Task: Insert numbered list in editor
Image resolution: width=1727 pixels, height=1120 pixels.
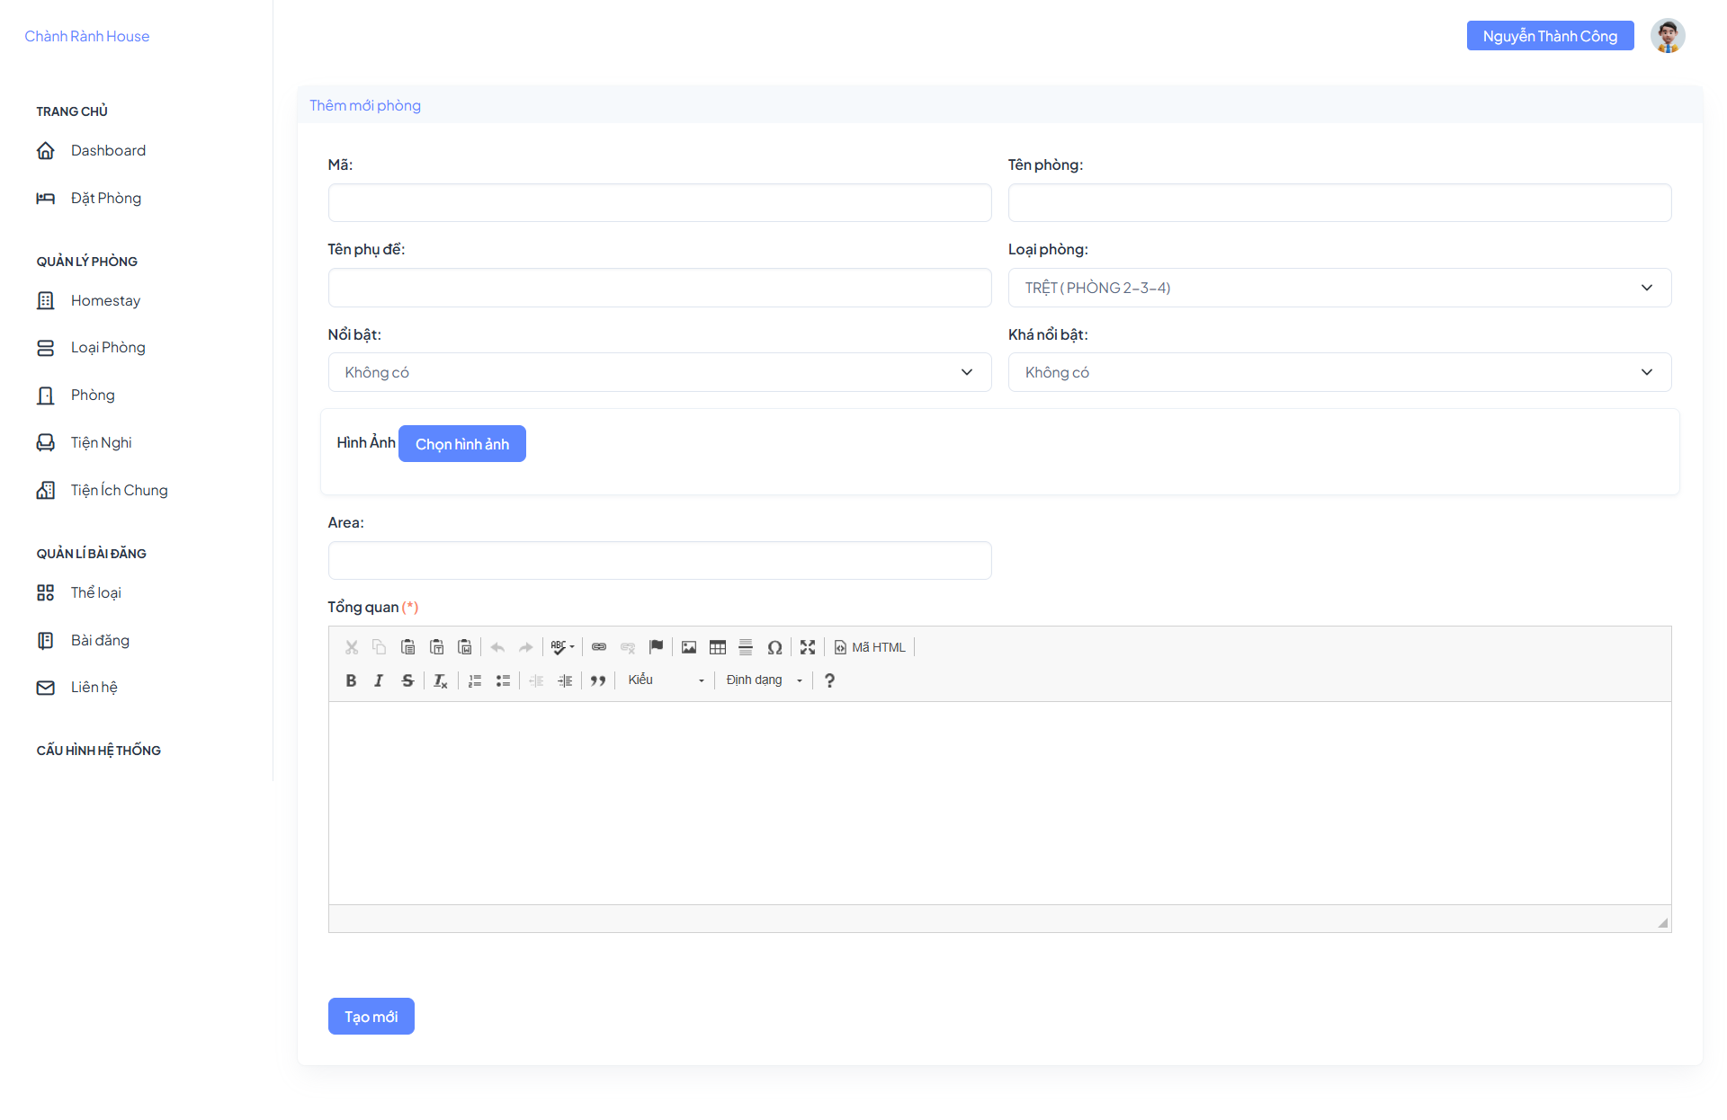Action: 475,680
